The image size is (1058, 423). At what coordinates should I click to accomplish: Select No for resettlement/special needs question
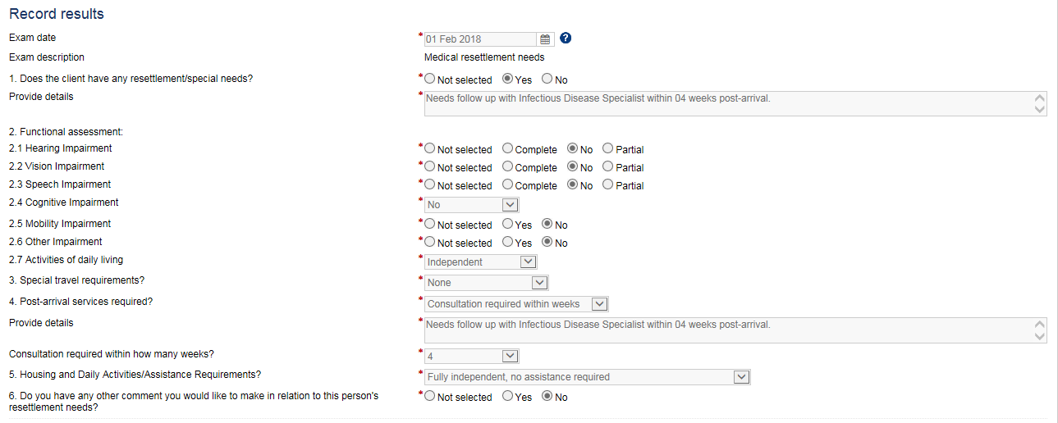coord(547,80)
